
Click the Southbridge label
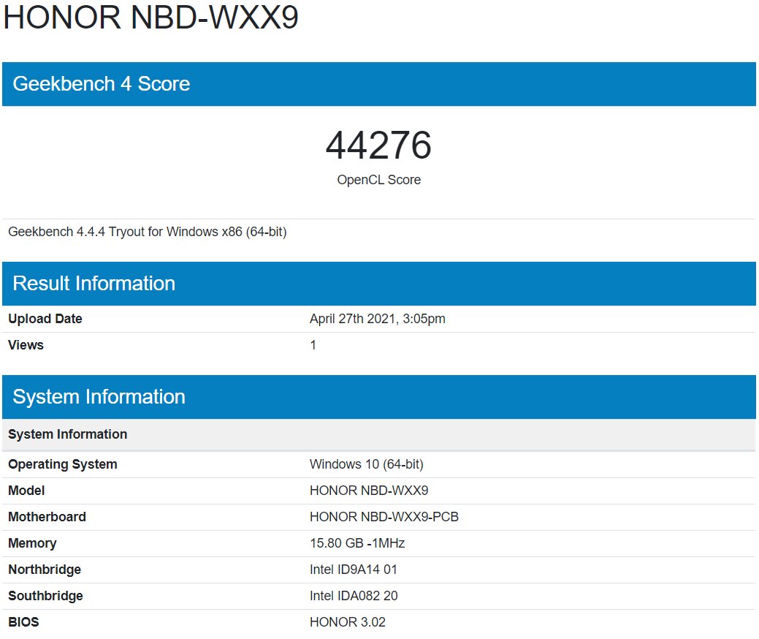[x=45, y=595]
